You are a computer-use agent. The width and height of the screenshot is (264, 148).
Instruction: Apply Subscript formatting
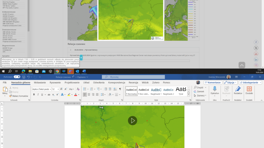pyautogui.click(x=53, y=95)
